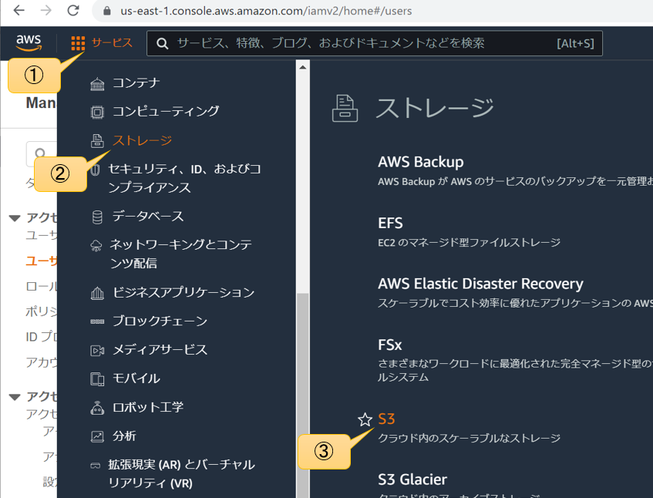Screen dimensions: 653x498
Task: Click the ロボット工学 robot icon
Action: point(97,408)
